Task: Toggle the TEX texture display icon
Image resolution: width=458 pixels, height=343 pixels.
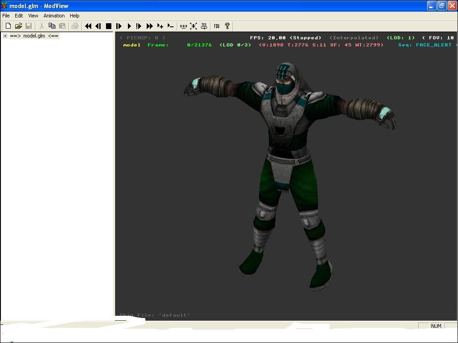Action: point(204,26)
